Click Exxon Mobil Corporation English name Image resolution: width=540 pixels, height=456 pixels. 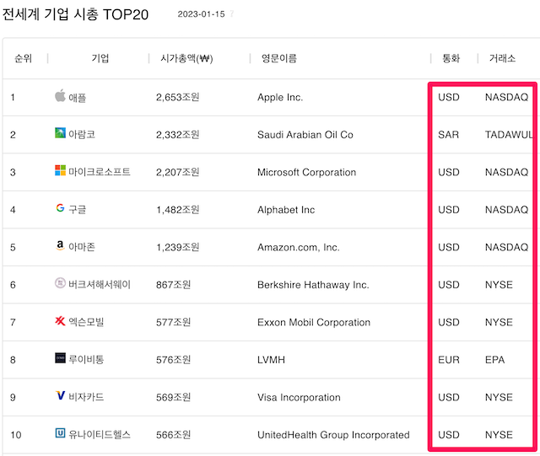click(x=314, y=322)
